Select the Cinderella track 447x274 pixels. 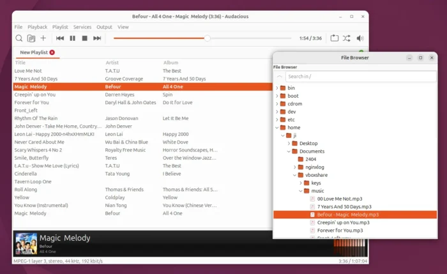[142, 174]
